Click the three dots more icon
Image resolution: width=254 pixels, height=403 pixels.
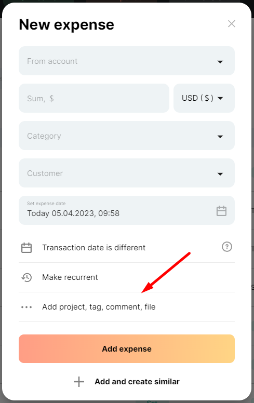(x=26, y=307)
